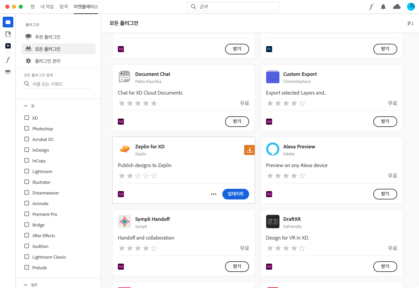Open the 탐색 tab

[x=64, y=7]
